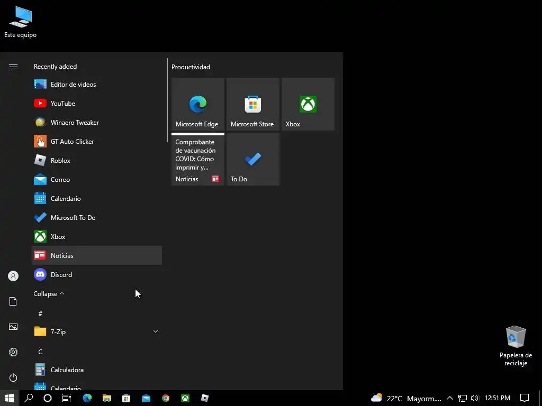Select the highlighted Noticias list entry
The image size is (542, 406).
click(x=97, y=255)
